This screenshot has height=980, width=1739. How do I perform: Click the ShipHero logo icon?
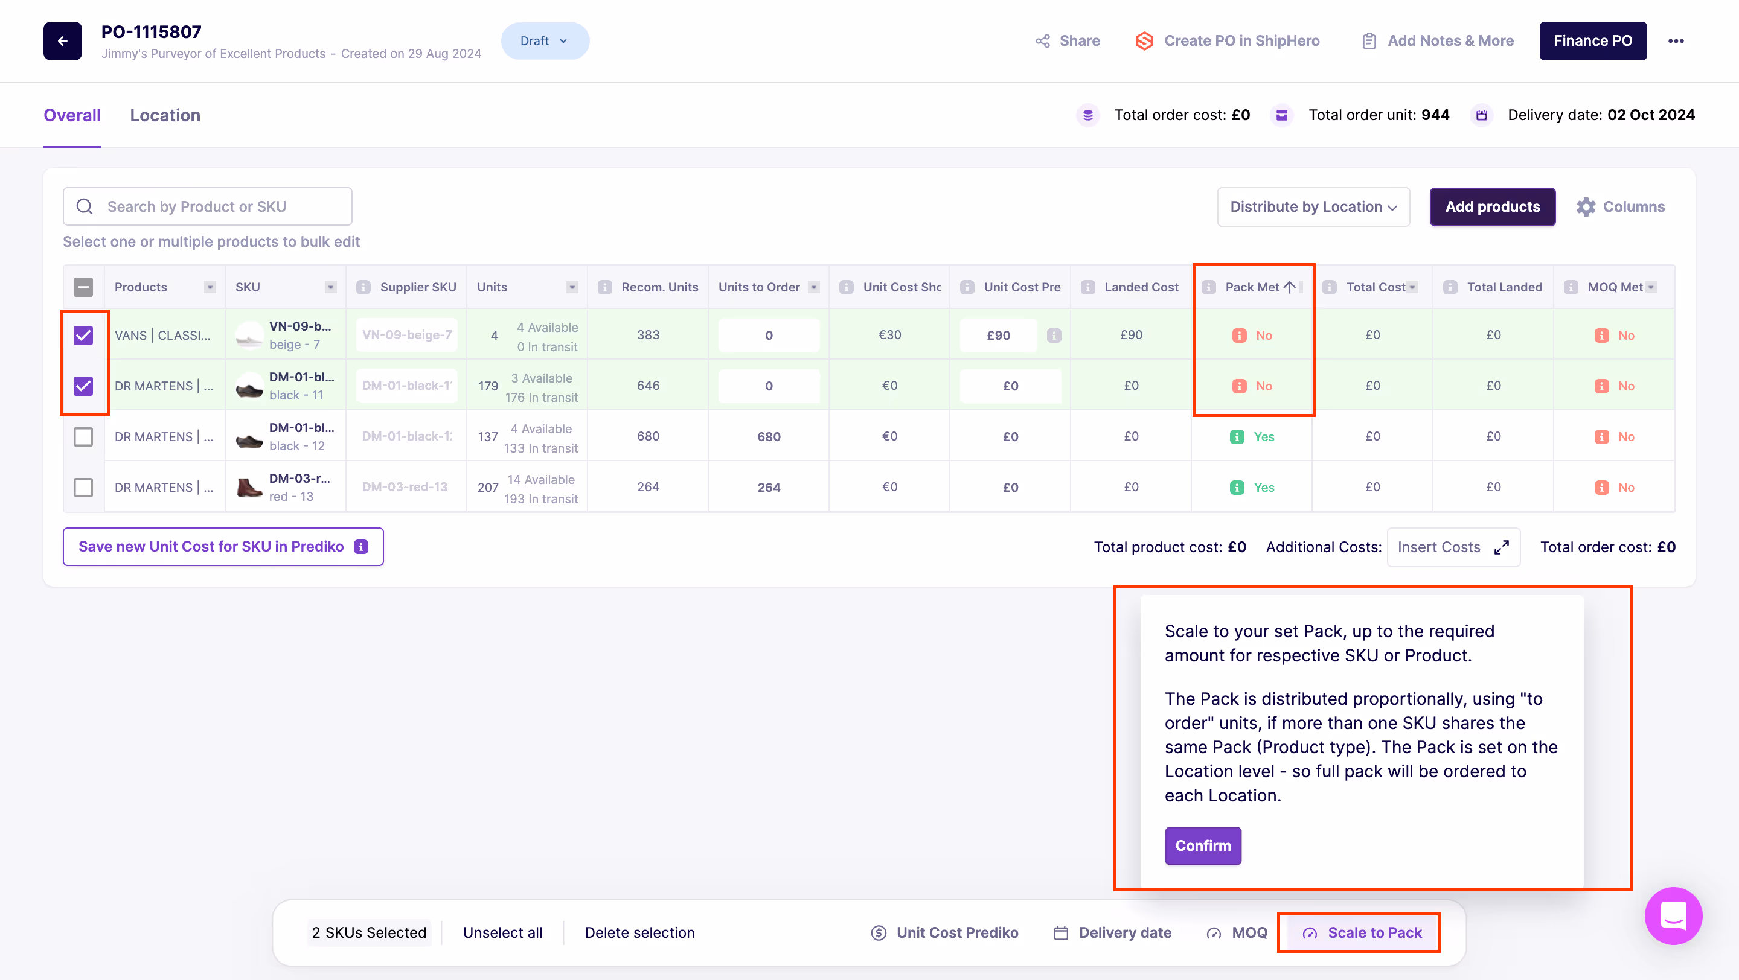click(x=1144, y=41)
